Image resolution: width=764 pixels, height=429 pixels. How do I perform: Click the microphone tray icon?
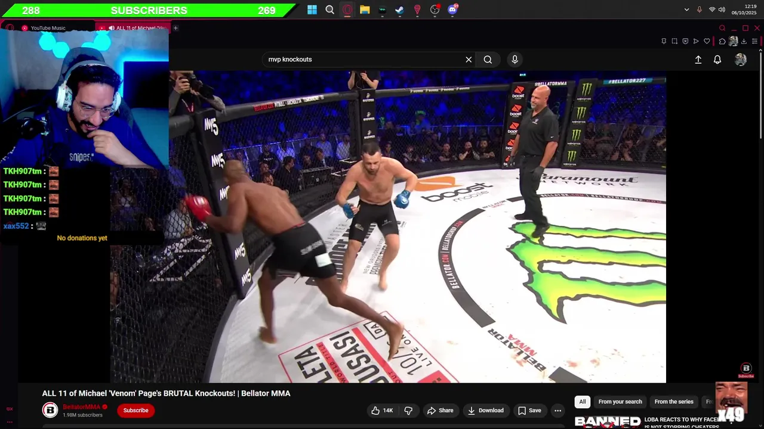pyautogui.click(x=700, y=10)
